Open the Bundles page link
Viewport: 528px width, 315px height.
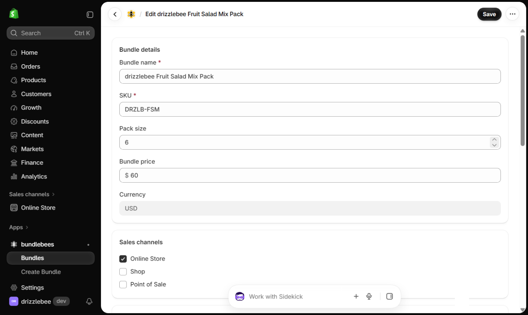point(51,258)
